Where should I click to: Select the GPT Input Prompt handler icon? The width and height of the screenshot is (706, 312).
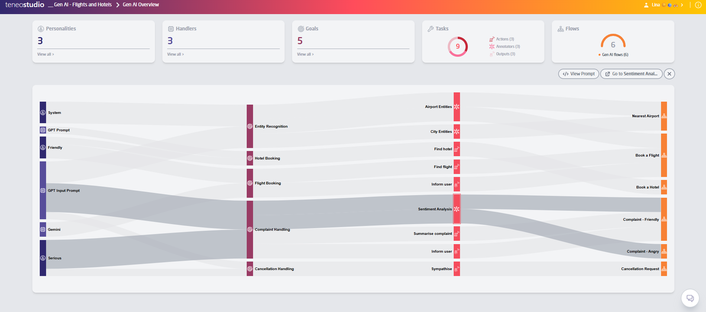point(43,190)
